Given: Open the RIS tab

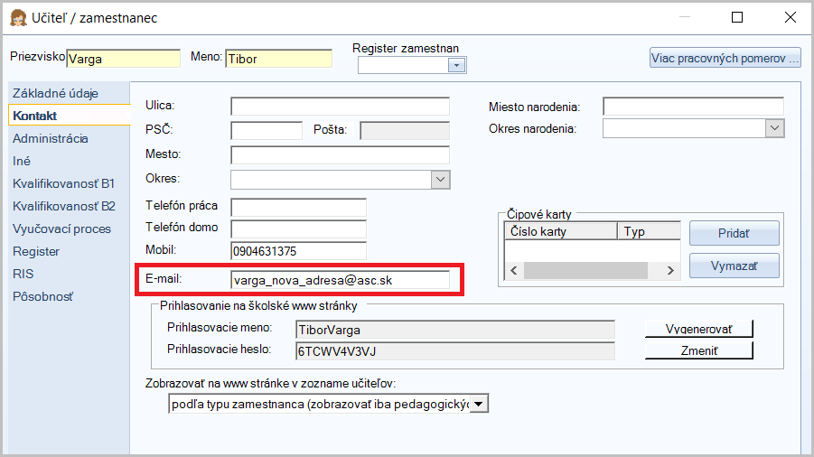Looking at the screenshot, I should click(23, 275).
